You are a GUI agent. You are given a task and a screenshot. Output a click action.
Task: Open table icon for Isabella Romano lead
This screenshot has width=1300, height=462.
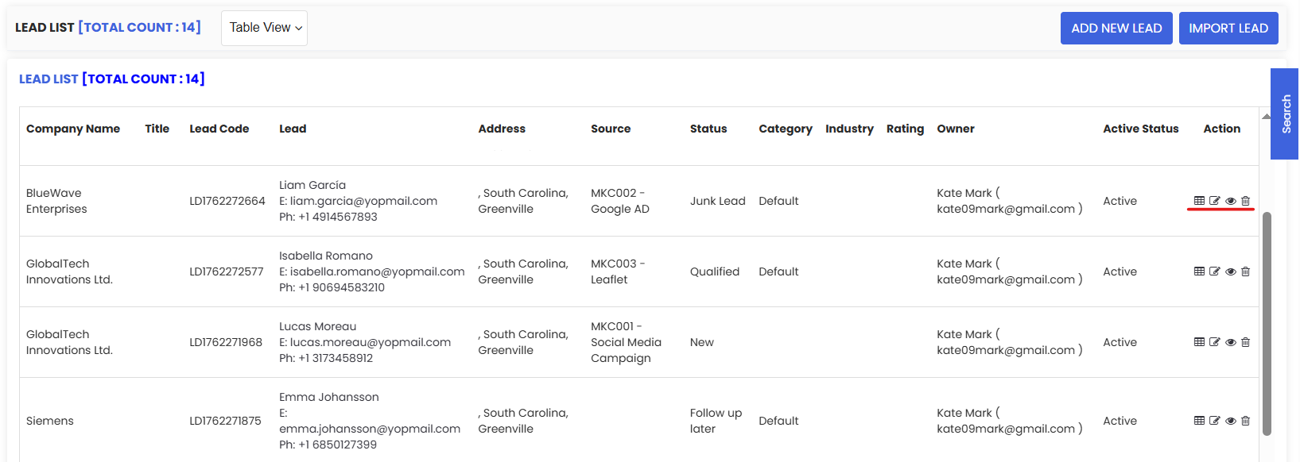click(1199, 271)
